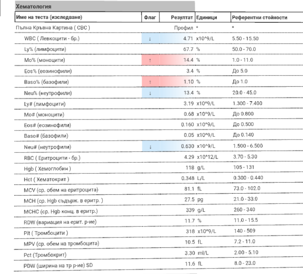Click the blue highlighted 0.630 result value
Viewport: 303px width, 274px height.
(187, 147)
